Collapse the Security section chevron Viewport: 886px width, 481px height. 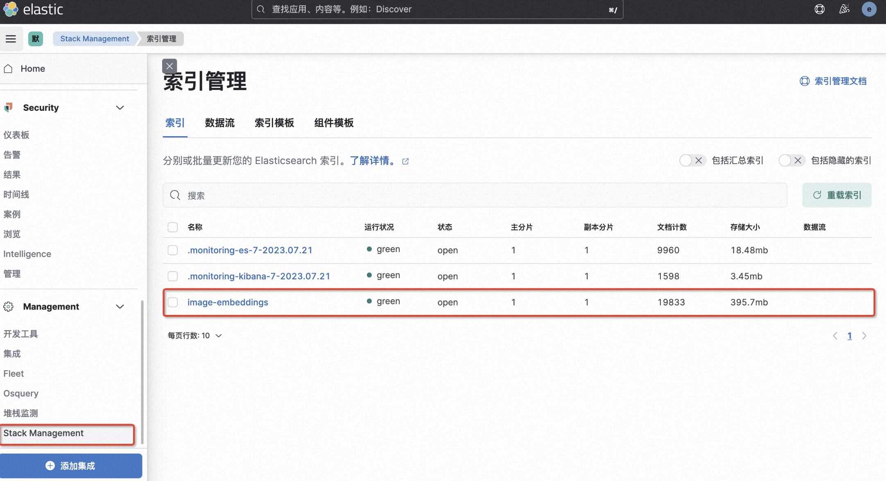click(120, 108)
